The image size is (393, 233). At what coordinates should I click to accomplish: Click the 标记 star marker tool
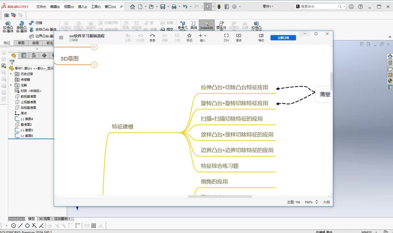pyautogui.click(x=189, y=38)
